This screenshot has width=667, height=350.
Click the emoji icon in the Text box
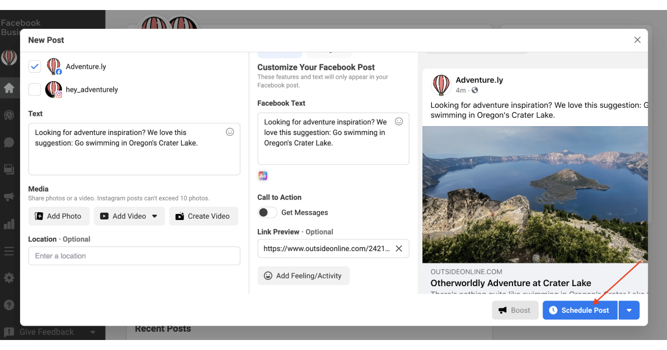point(230,132)
